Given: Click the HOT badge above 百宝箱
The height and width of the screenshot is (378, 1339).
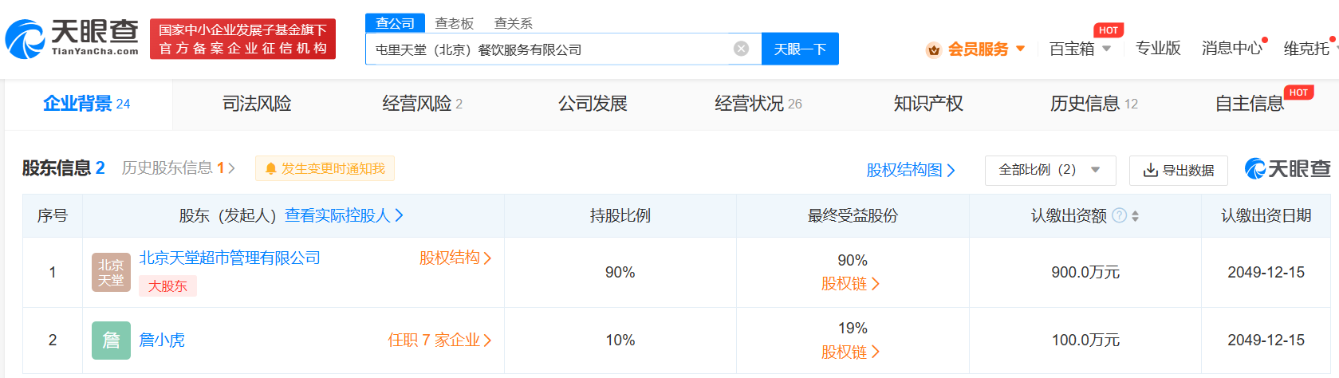Looking at the screenshot, I should pyautogui.click(x=1109, y=30).
